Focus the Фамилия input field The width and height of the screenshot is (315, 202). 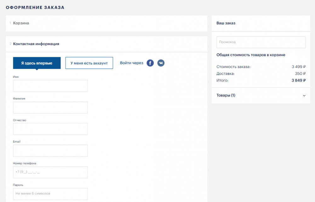point(50,108)
